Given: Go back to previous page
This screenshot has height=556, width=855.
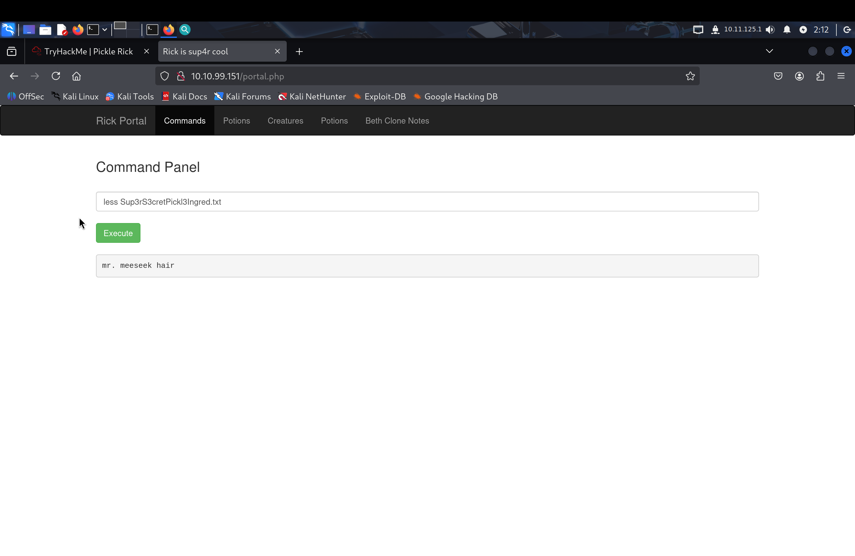Looking at the screenshot, I should 14,76.
